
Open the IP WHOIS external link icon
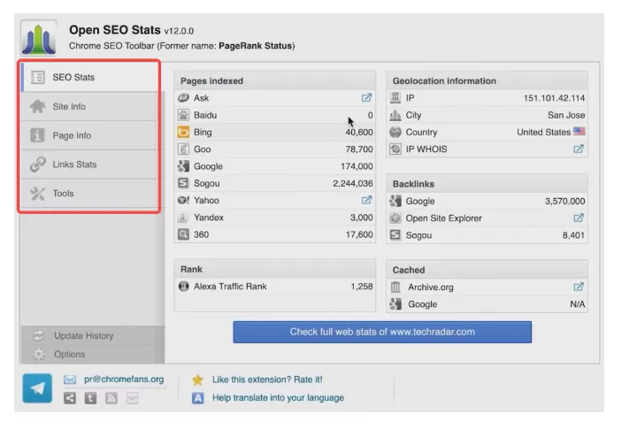click(579, 149)
